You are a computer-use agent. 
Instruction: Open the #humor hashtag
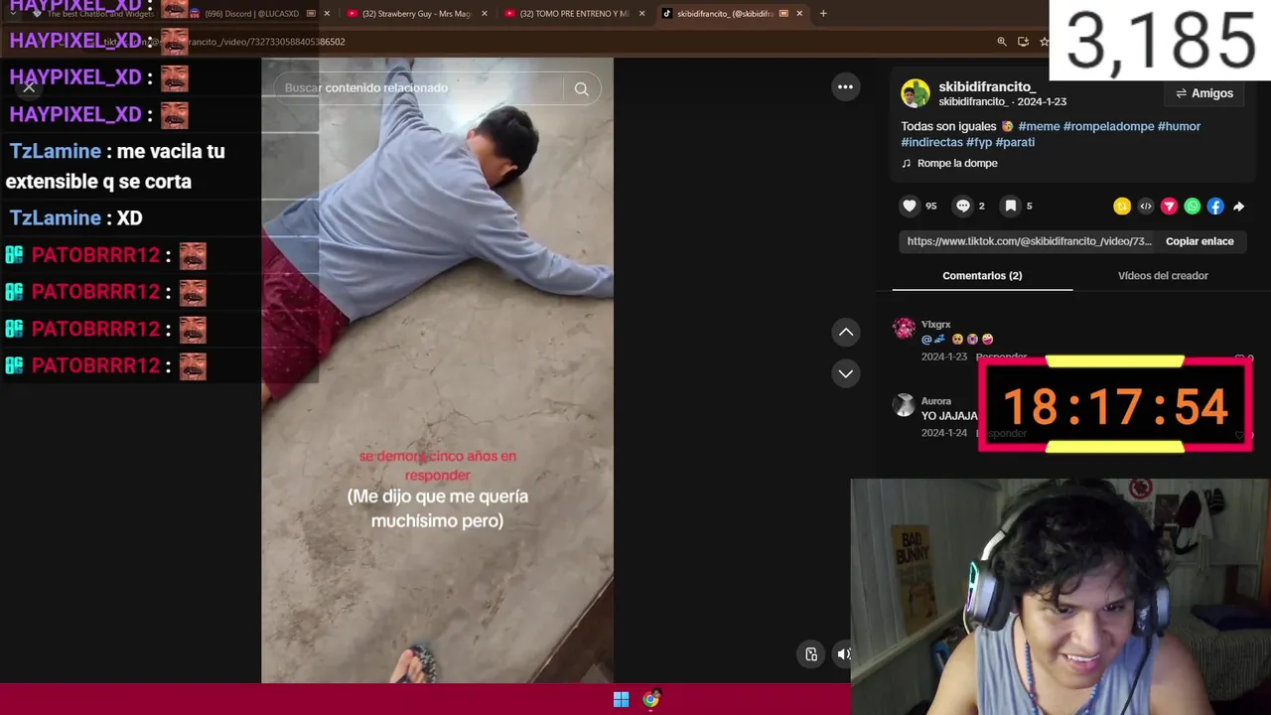click(x=1179, y=126)
